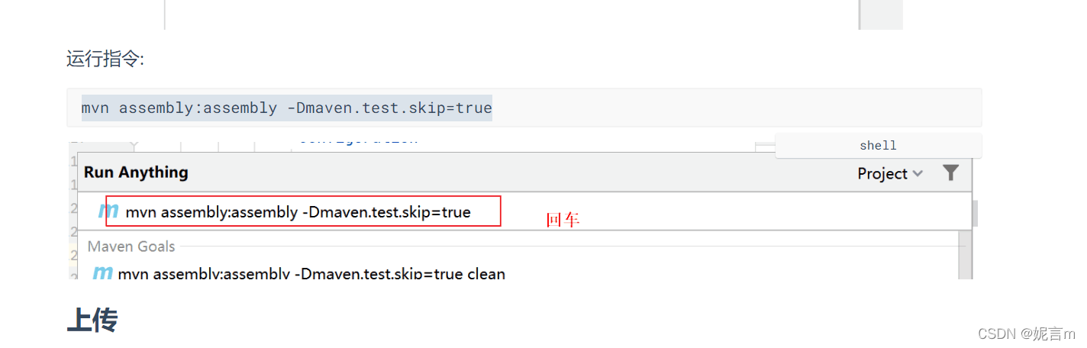1087x348 pixels.
Task: Open the filter funnel in Run Anything
Action: click(950, 173)
